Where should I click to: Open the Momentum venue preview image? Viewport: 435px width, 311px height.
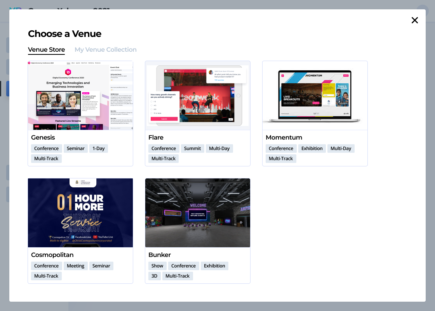click(315, 95)
